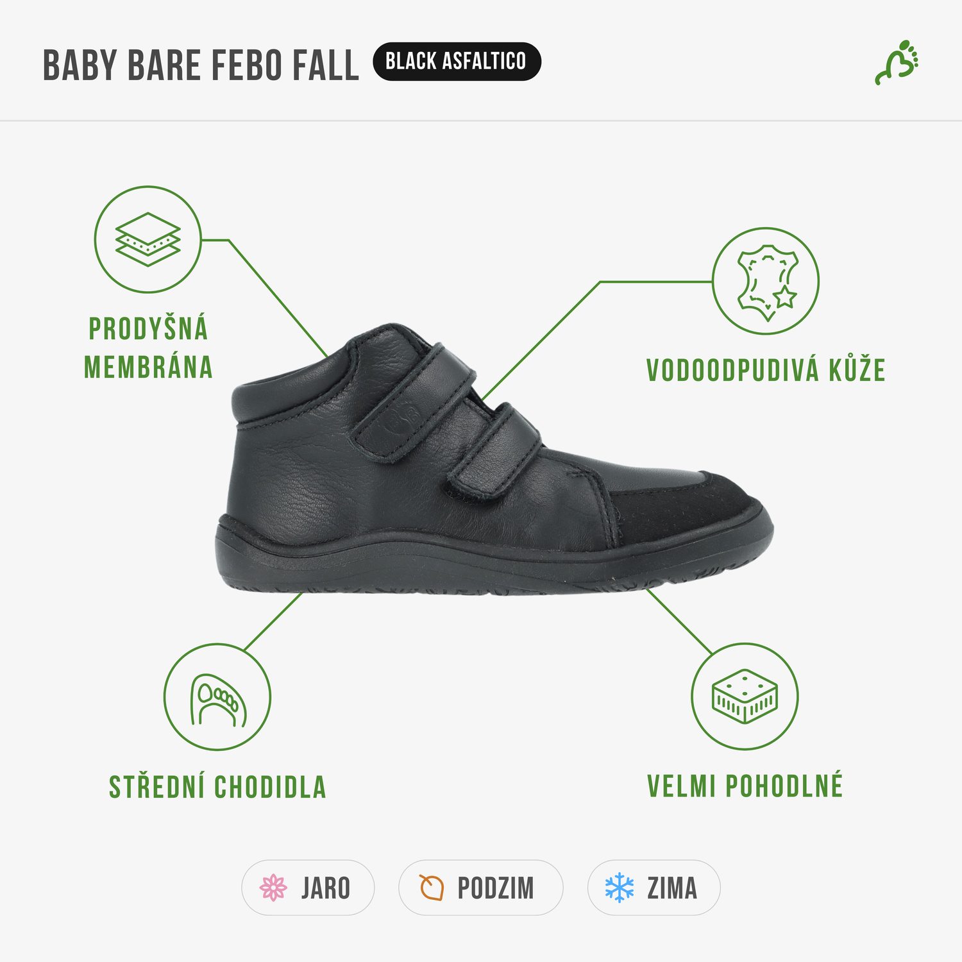Click the PRODYŠNÁ MEMBRÁNA label
Viewport: 962px width, 962px height.
coord(148,348)
